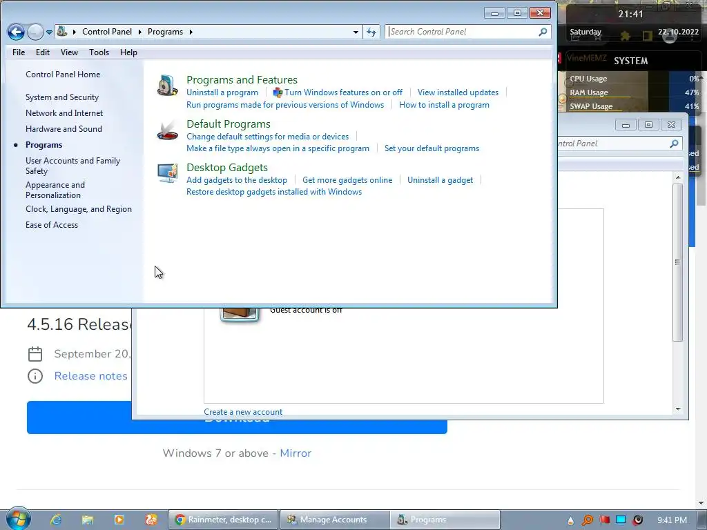The height and width of the screenshot is (530, 707).
Task: Click the Release notes link in browser
Action: tap(90, 376)
